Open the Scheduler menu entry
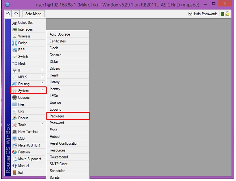This screenshot has height=181, width=236. [68, 171]
